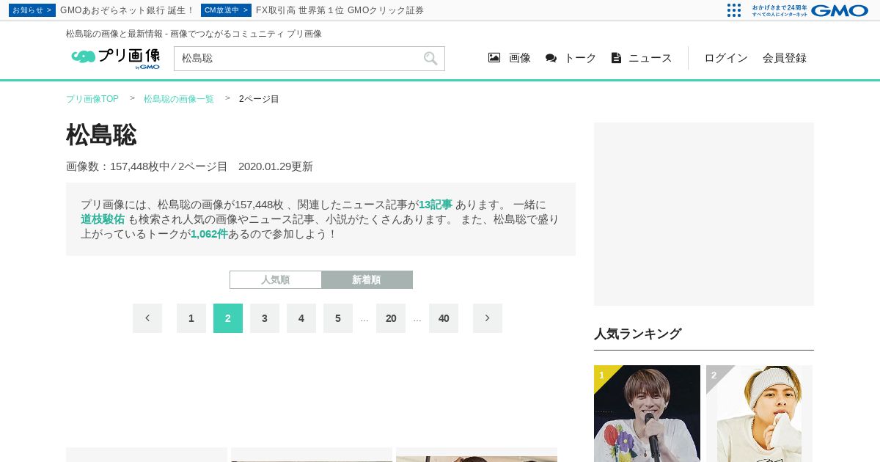This screenshot has height=462, width=880.
Task: Open the 13記事 news link
Action: pos(436,205)
